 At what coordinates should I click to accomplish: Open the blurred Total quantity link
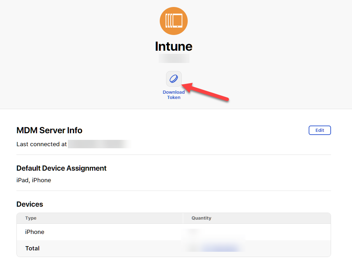tap(221, 248)
